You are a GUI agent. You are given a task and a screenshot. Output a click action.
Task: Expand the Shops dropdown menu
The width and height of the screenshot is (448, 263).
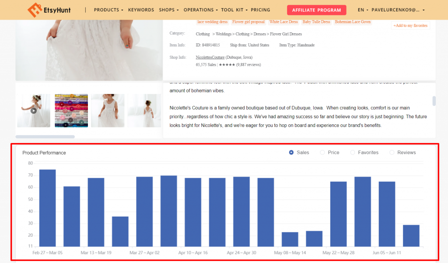(x=167, y=10)
